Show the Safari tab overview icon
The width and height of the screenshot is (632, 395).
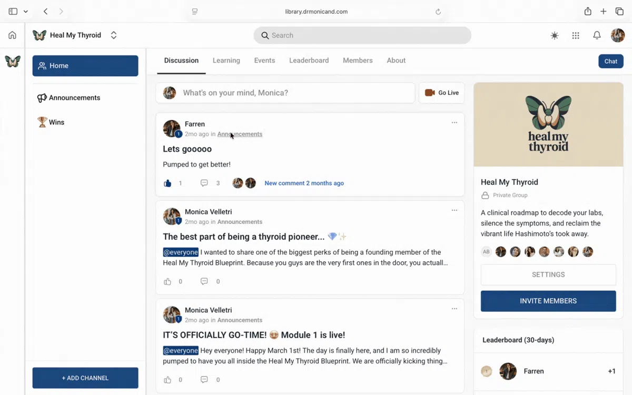tap(619, 12)
